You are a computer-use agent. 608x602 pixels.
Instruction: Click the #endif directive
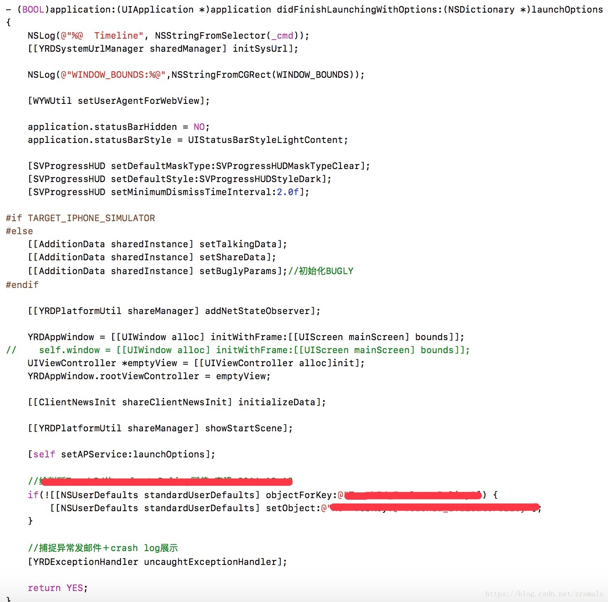point(22,285)
